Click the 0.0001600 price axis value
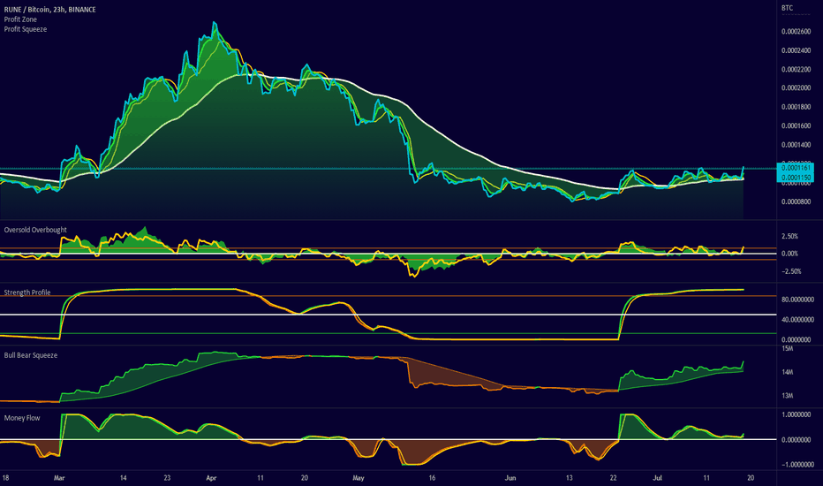This screenshot has height=486, width=823. pyautogui.click(x=796, y=126)
